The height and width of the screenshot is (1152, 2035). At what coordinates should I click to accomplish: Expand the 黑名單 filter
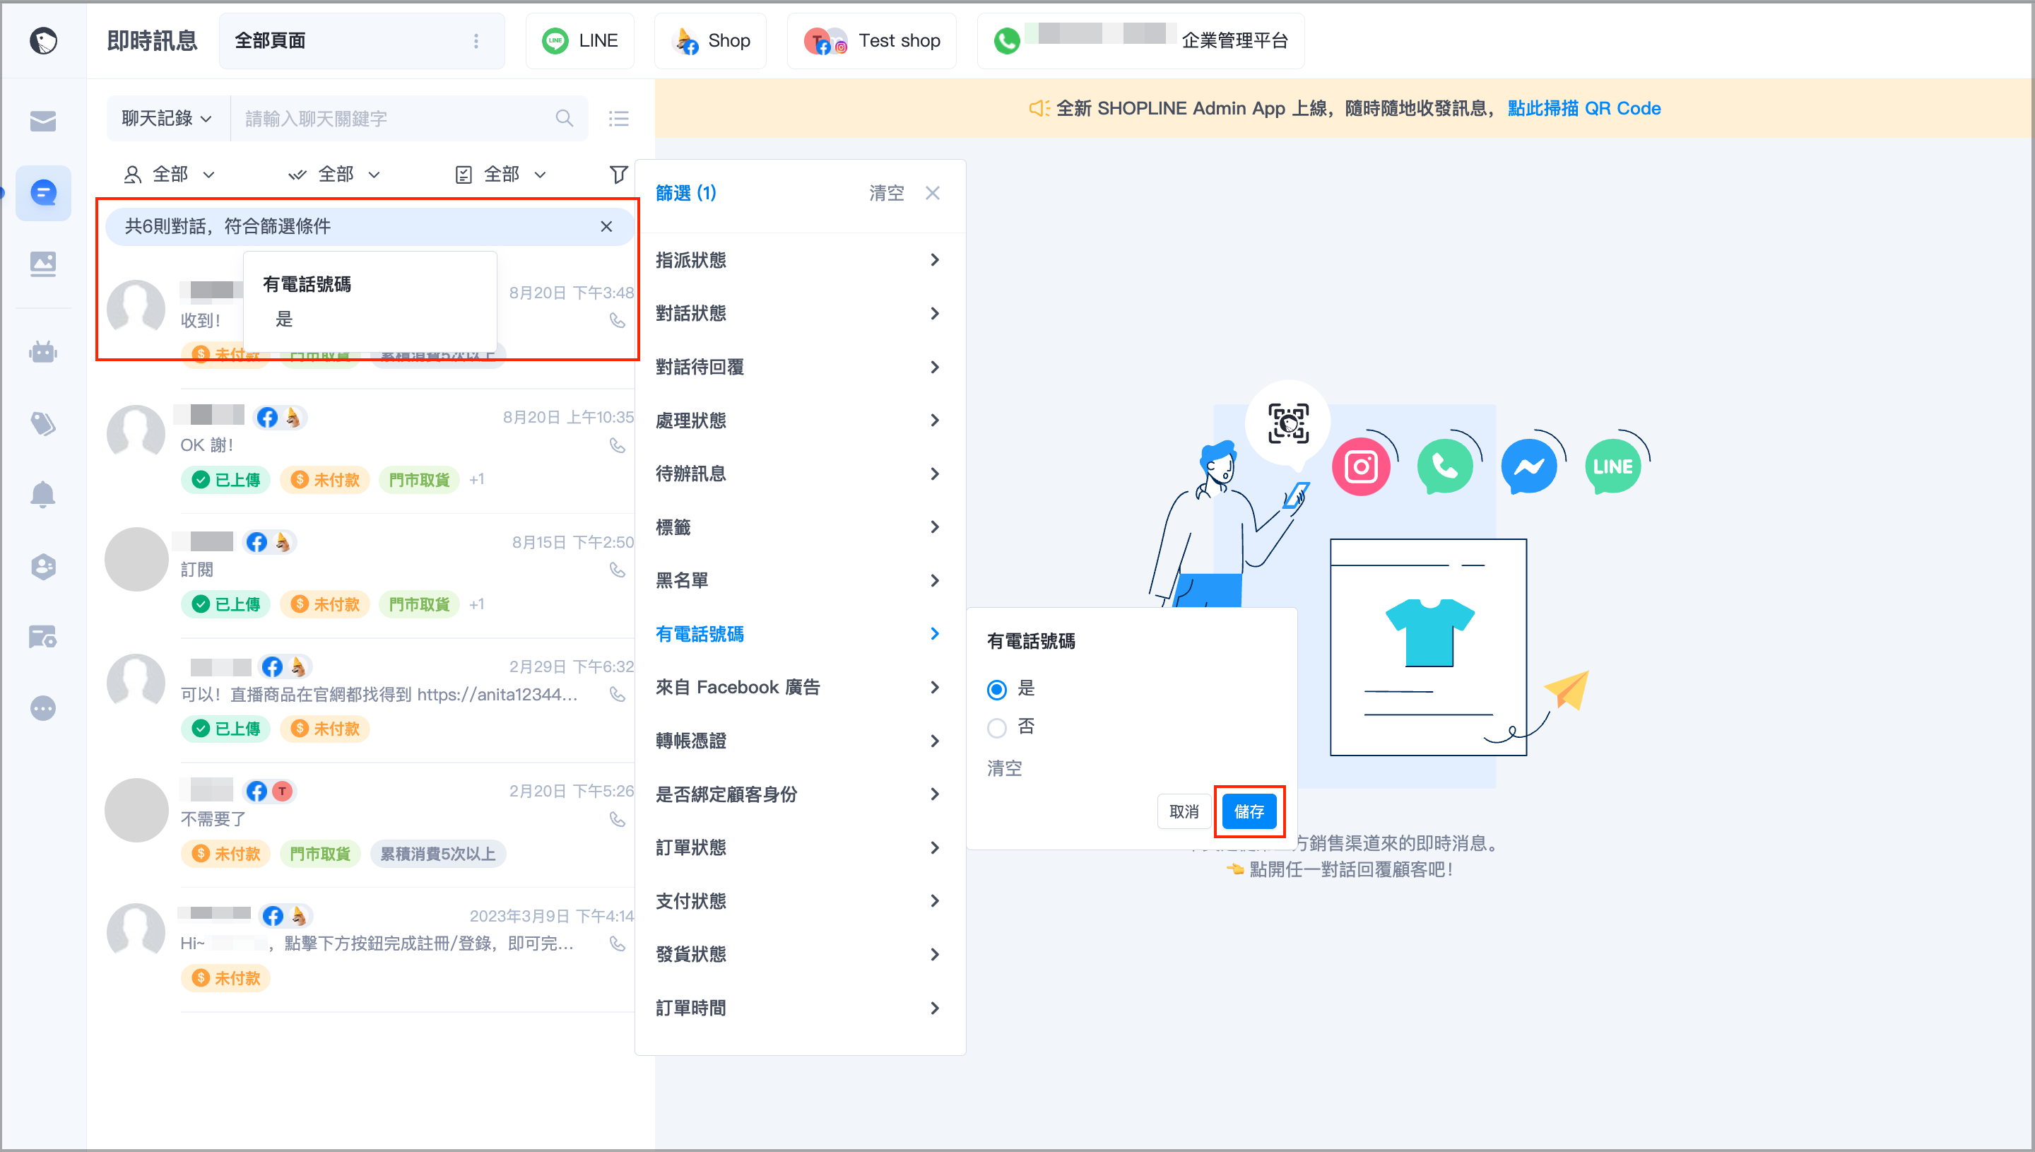pos(799,580)
